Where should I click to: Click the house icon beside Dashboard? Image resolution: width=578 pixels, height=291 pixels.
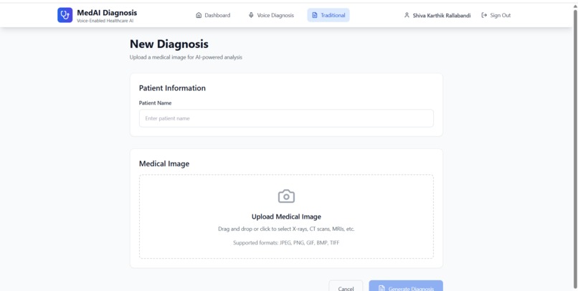pos(199,15)
